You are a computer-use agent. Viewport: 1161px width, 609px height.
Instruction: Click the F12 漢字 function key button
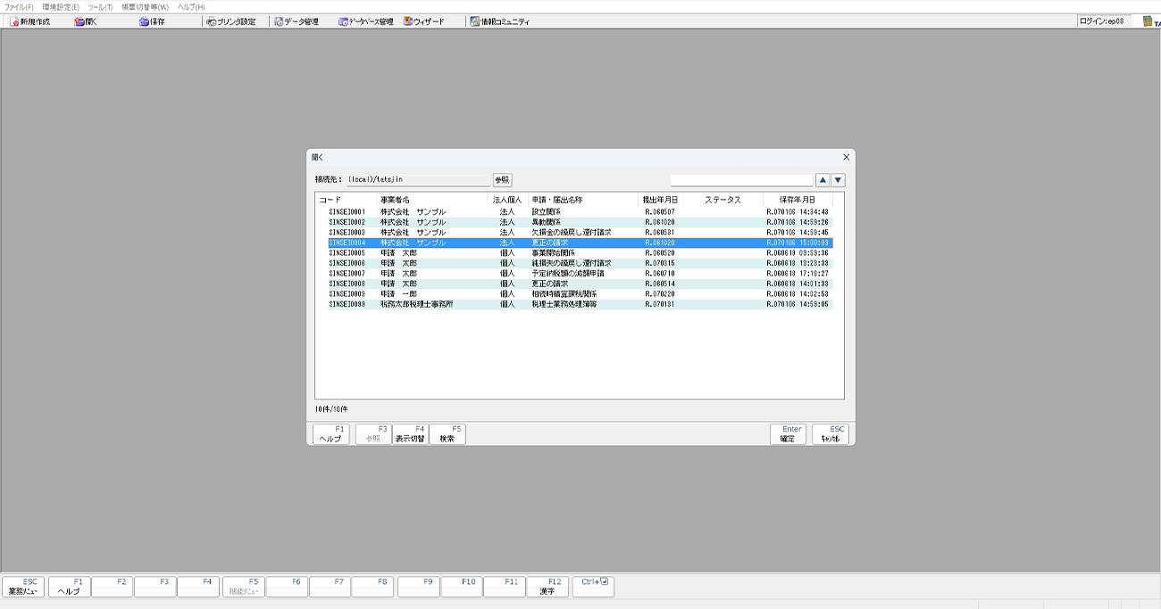click(547, 586)
